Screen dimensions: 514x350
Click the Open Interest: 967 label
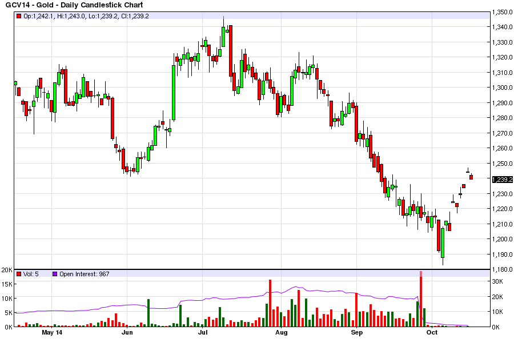coord(85,274)
